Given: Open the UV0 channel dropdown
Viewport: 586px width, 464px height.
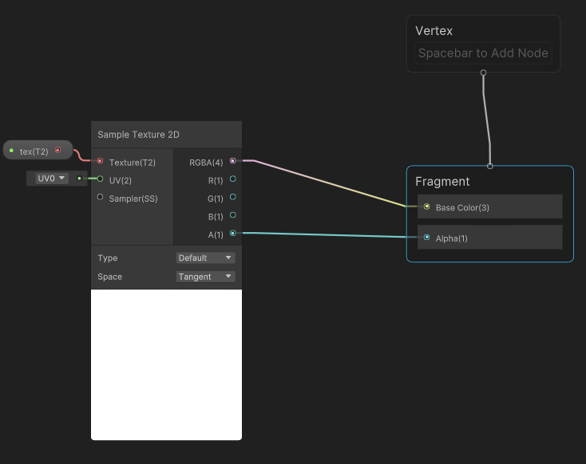Looking at the screenshot, I should (x=52, y=179).
